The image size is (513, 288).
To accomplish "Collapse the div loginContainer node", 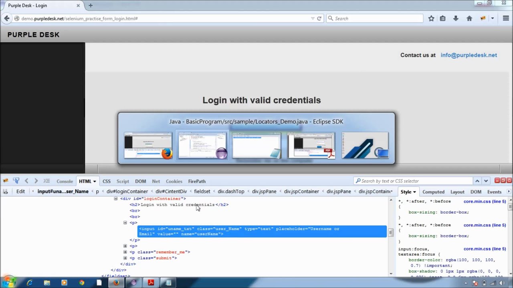I will click(x=115, y=199).
